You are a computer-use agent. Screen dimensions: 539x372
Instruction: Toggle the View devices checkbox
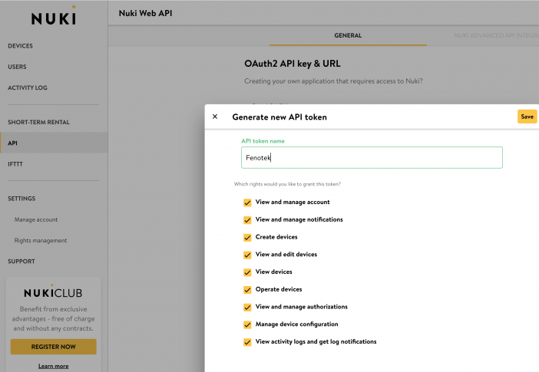247,272
